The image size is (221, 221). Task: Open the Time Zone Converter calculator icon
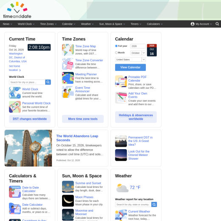coord(68,64)
